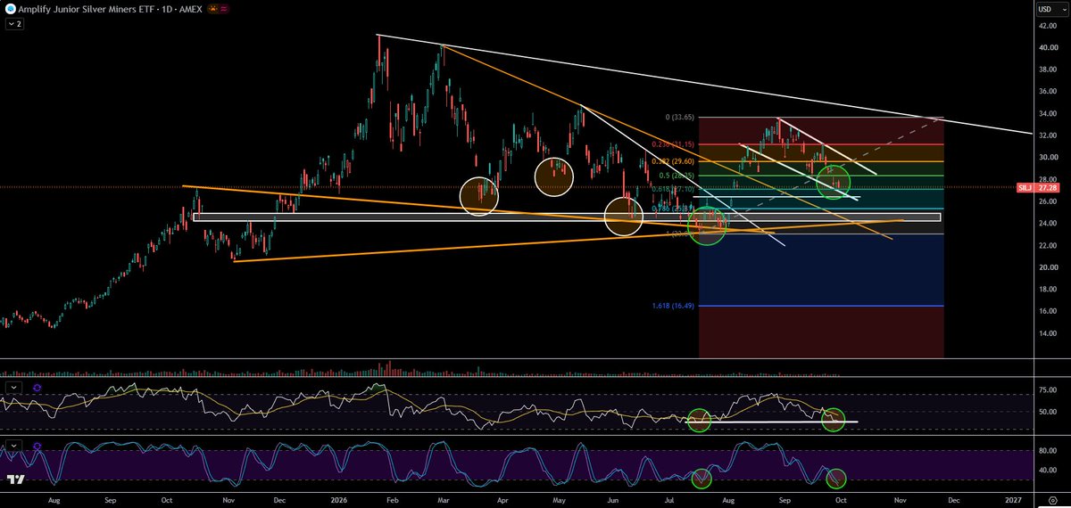The image size is (1071, 508).
Task: Click the fib level label 0.382 (29.60)
Action: (x=674, y=161)
